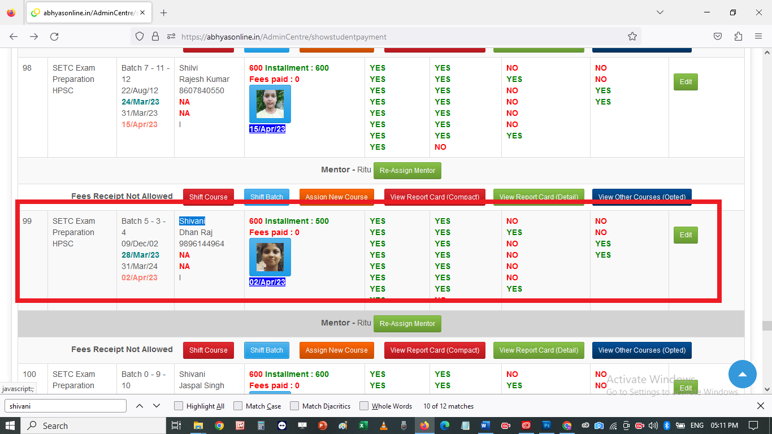Close the find bar
The width and height of the screenshot is (772, 434).
click(760, 406)
